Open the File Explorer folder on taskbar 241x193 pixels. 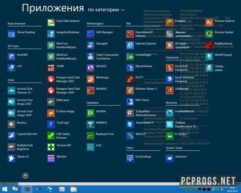[73, 189]
